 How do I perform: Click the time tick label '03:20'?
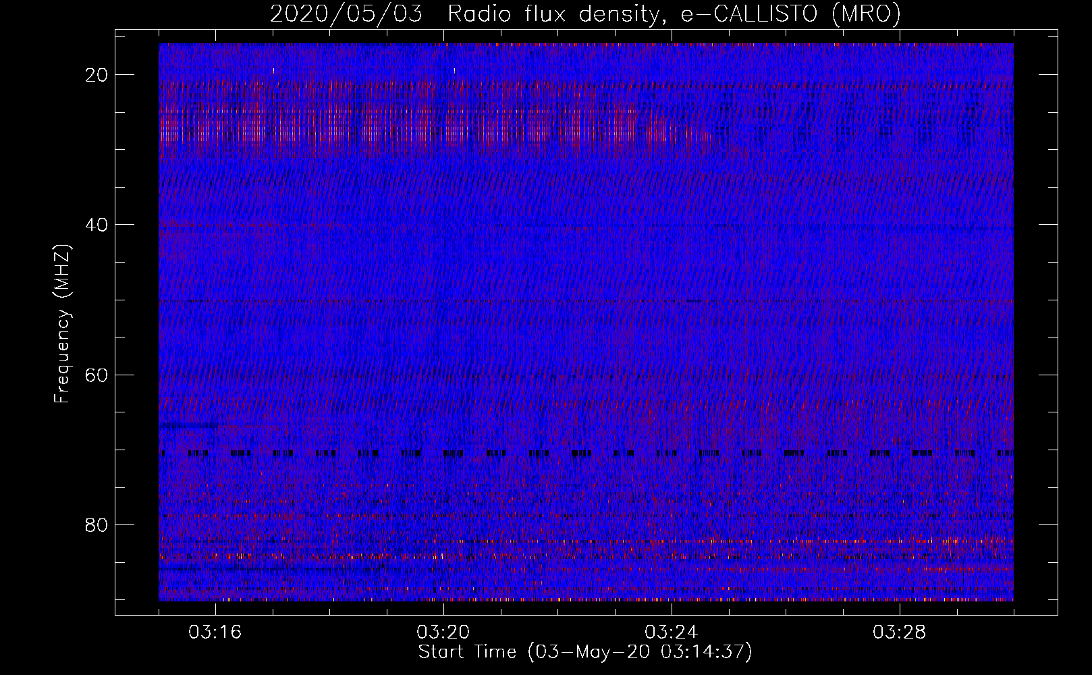click(x=443, y=632)
